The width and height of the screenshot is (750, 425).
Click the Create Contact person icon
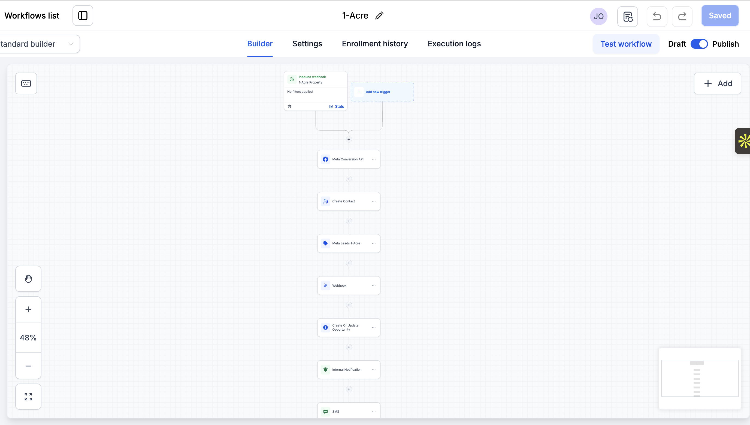click(x=325, y=201)
